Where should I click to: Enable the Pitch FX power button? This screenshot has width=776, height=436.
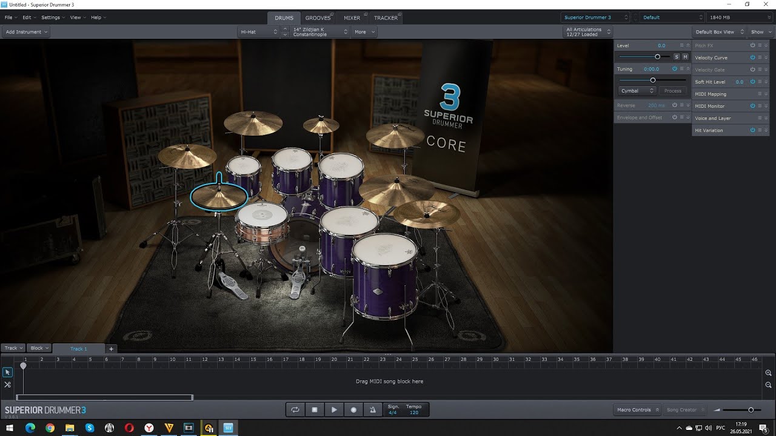pos(752,45)
